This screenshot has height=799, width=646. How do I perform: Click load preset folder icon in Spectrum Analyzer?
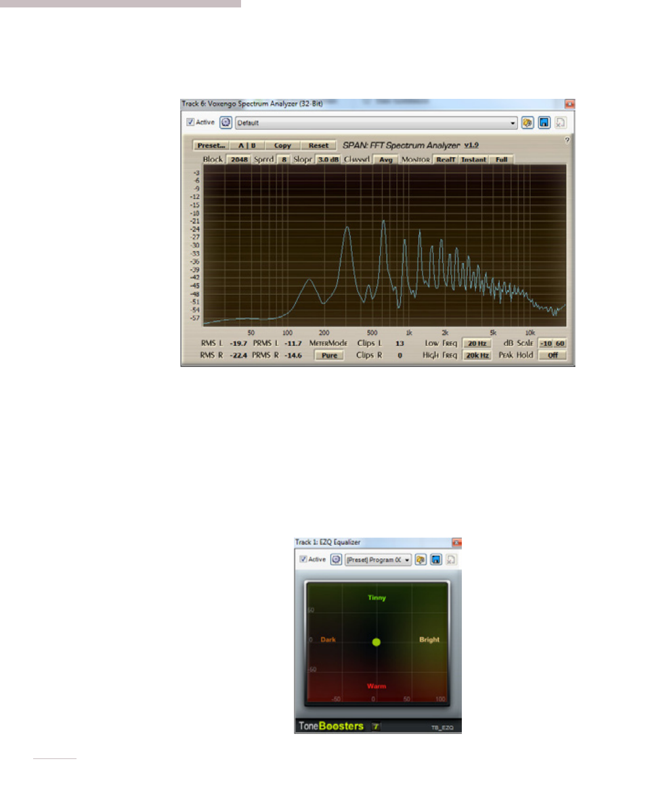pyautogui.click(x=527, y=123)
